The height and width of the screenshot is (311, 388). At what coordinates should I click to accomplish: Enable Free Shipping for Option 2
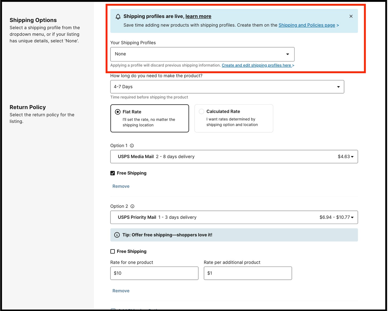[x=112, y=251]
